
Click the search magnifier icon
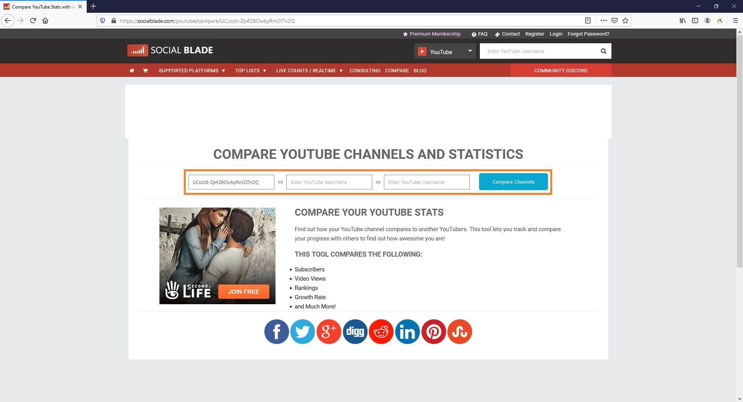(603, 51)
